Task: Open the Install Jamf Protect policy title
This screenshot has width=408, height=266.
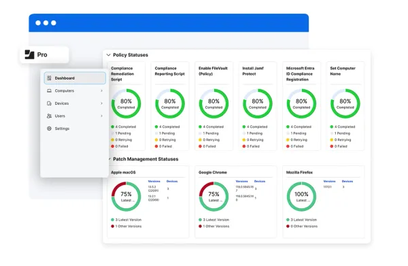Action: tap(253, 71)
